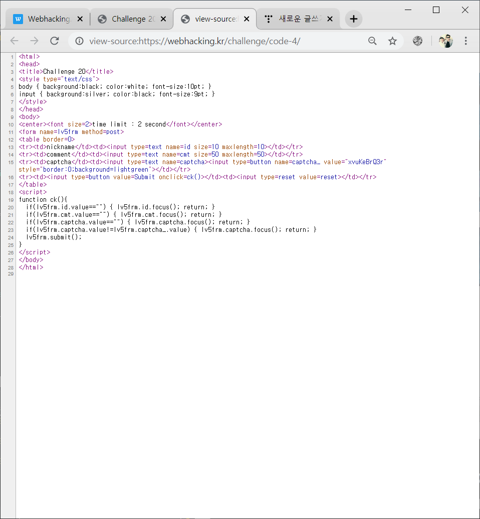Open the zoom magnifier in address bar
The height and width of the screenshot is (519, 480).
372,41
